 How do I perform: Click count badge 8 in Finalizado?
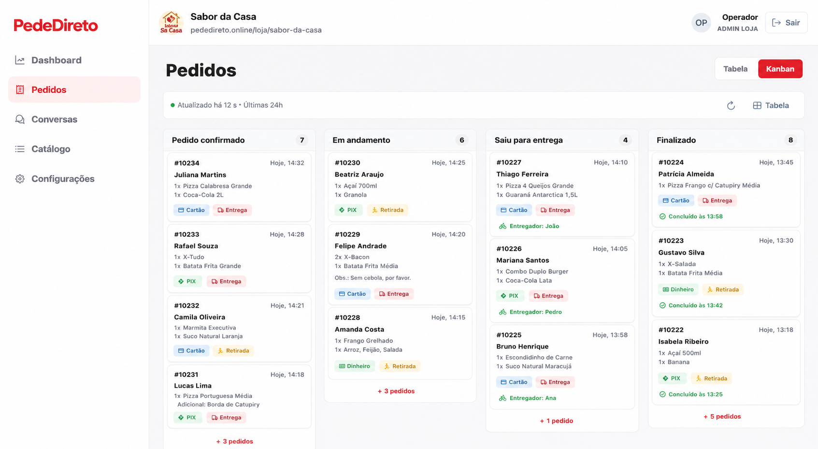tap(790, 140)
